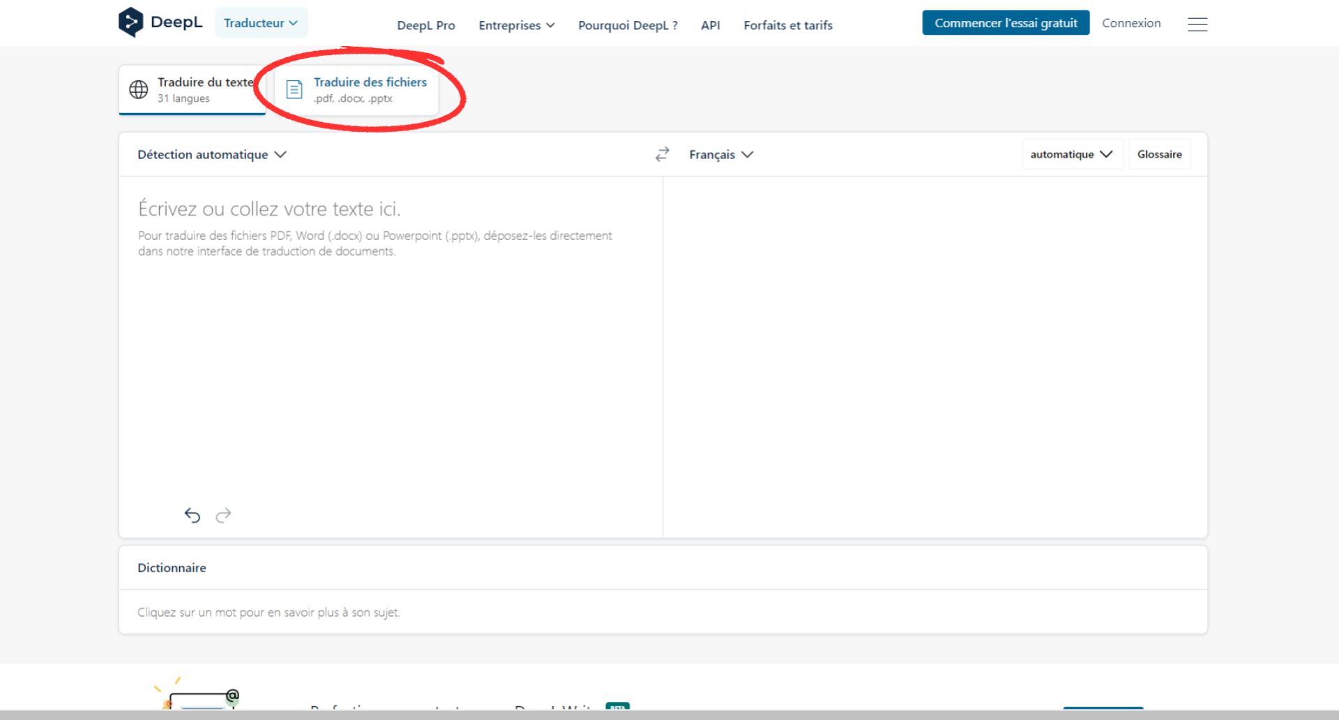Screen dimensions: 1339x720
Task: Click the '31 langues' subtitle
Action: pyautogui.click(x=183, y=98)
